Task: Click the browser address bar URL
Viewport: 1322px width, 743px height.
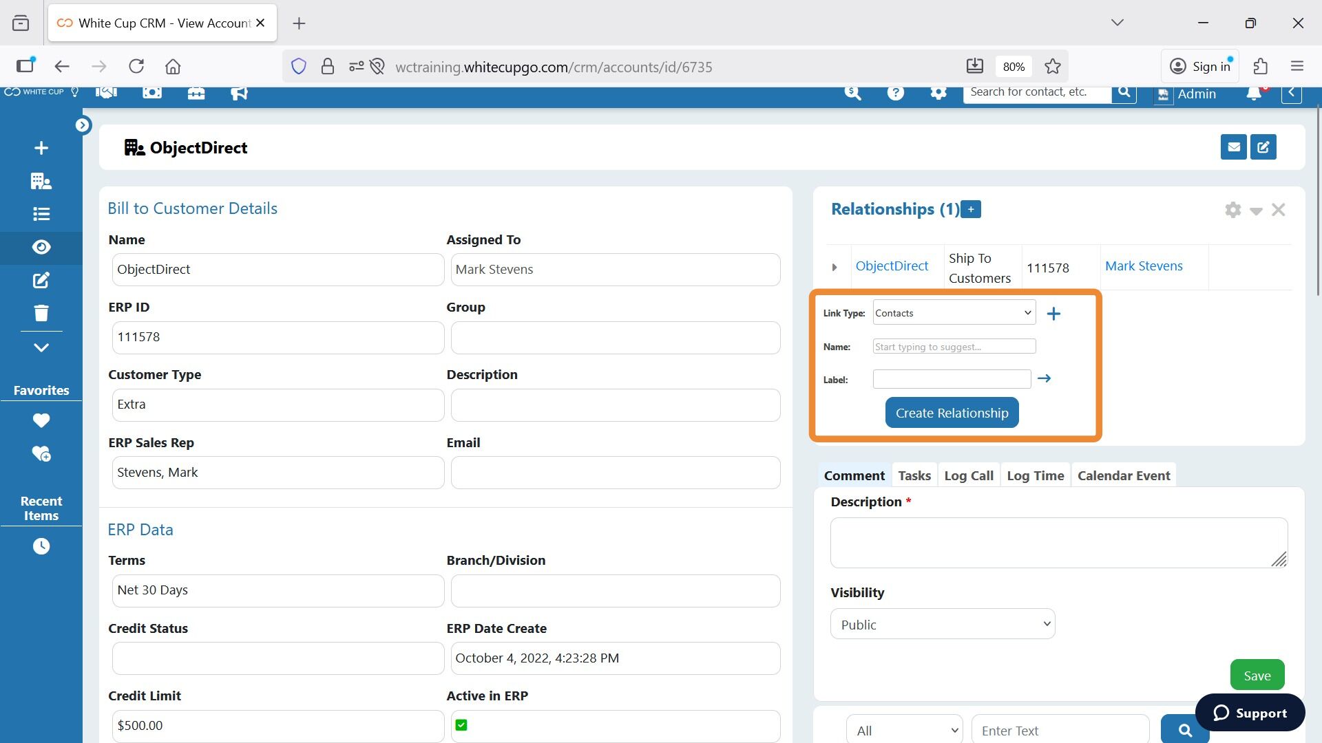Action: click(x=554, y=67)
